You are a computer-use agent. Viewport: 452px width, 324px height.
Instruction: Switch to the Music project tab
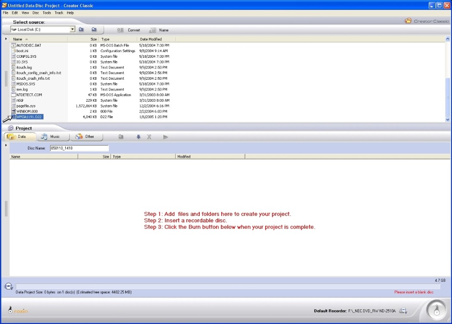pyautogui.click(x=53, y=137)
